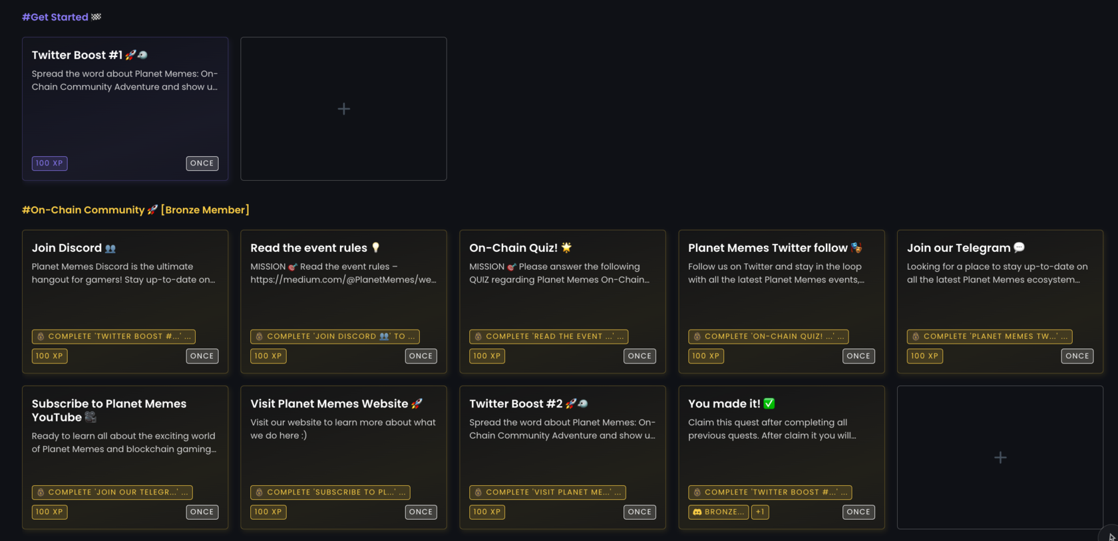
Task: Open the 'Planet Memes Twitter follow' quest card
Action: pos(781,302)
